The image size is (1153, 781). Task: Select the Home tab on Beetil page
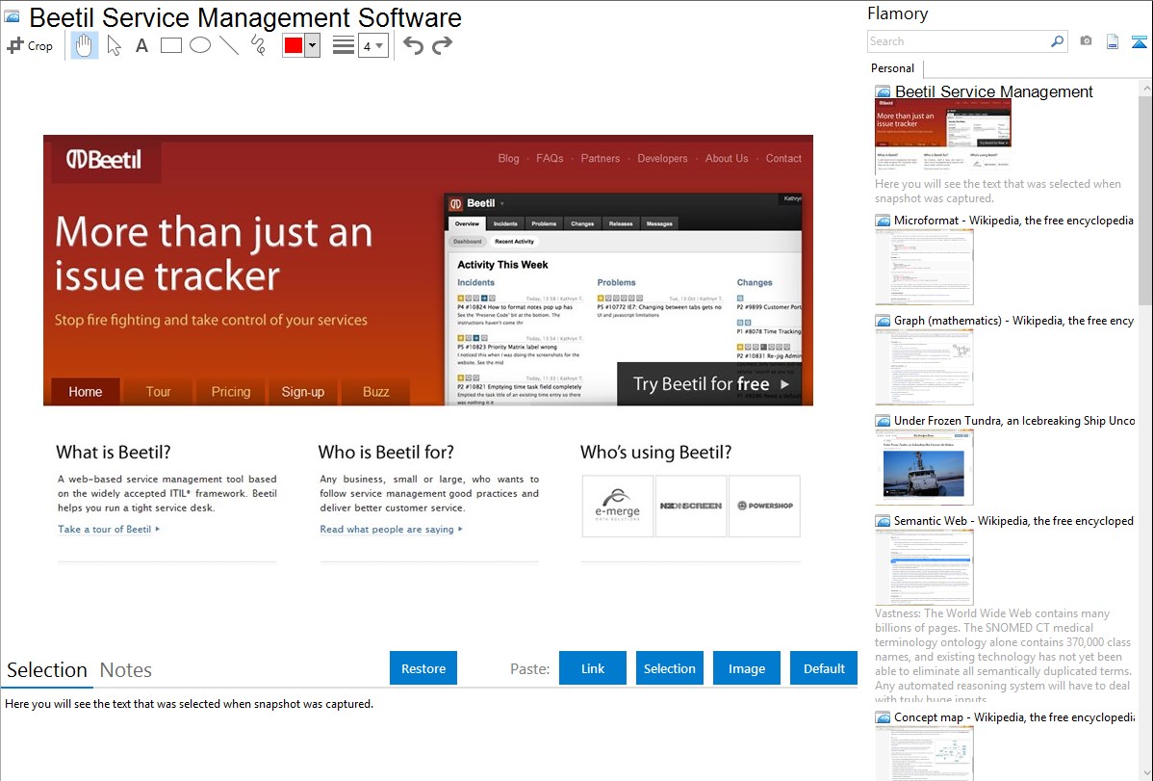coord(86,392)
